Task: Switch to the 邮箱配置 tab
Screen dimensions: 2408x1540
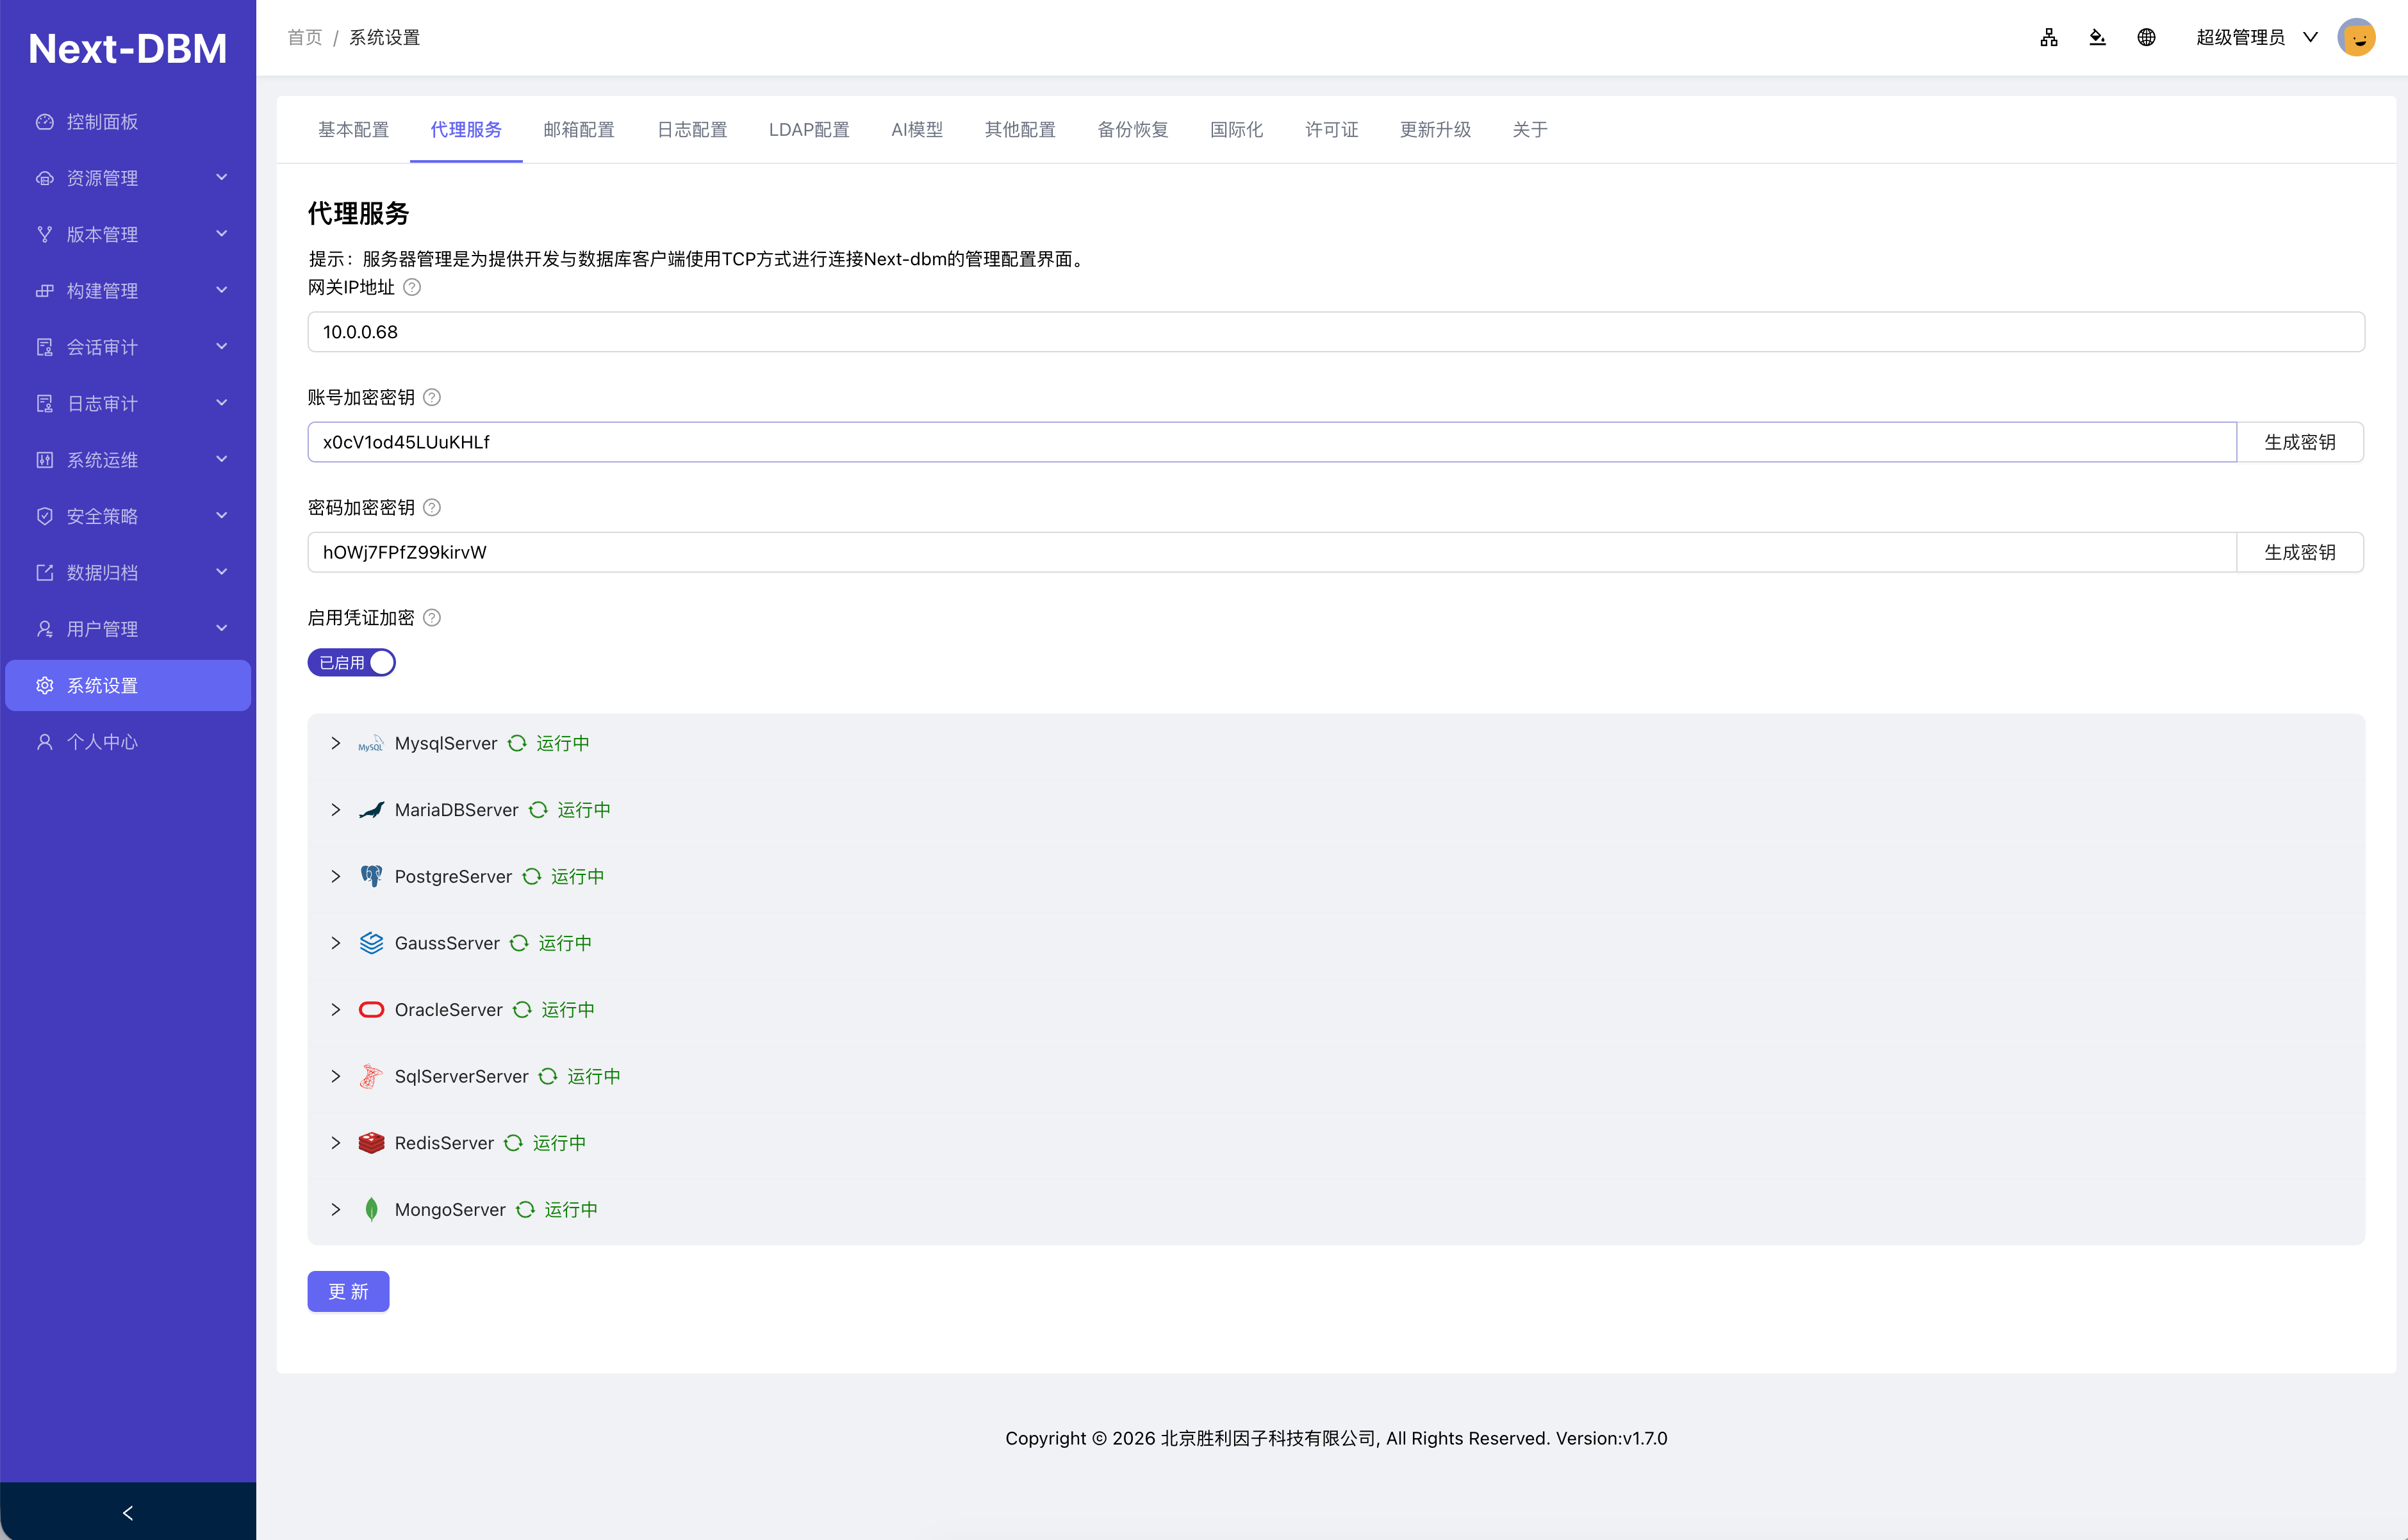Action: 579,130
